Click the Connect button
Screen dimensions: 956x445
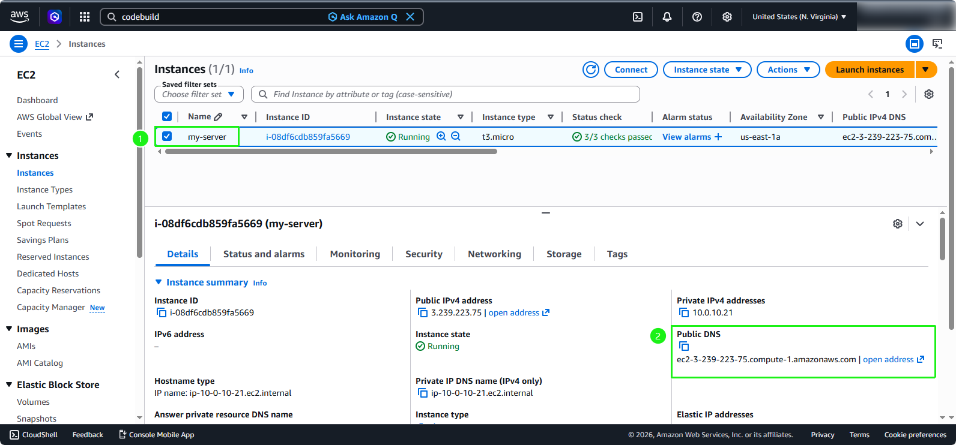click(631, 70)
